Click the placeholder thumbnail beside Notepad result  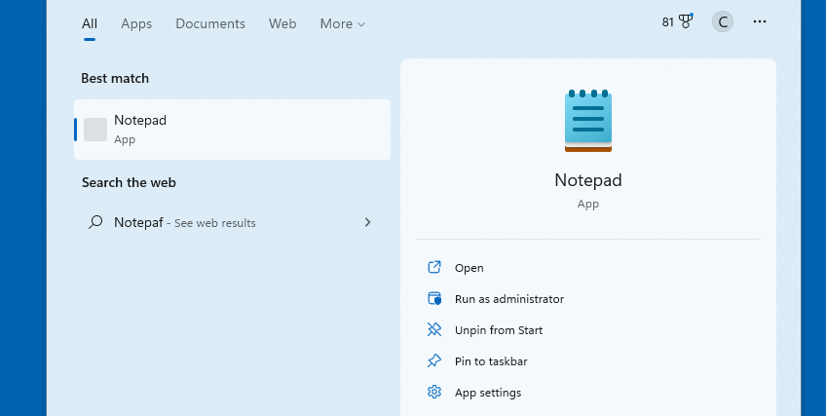(95, 130)
